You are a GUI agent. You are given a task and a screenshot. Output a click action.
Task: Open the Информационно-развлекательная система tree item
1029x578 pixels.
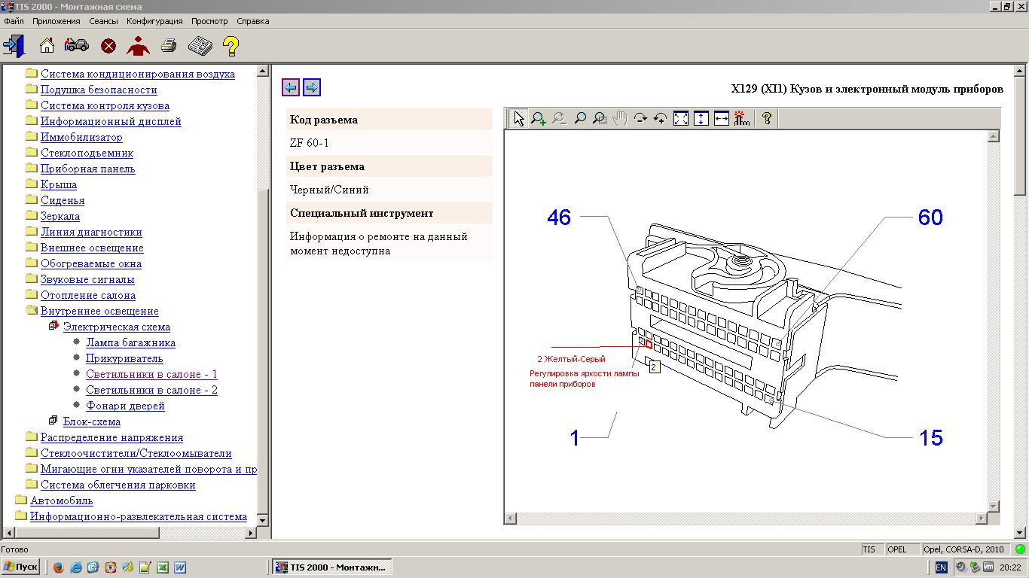coord(139,516)
